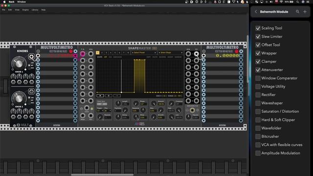This screenshot has width=313, height=176.
Task: Click Random button on ShapeMaster display
Action: click(x=178, y=57)
